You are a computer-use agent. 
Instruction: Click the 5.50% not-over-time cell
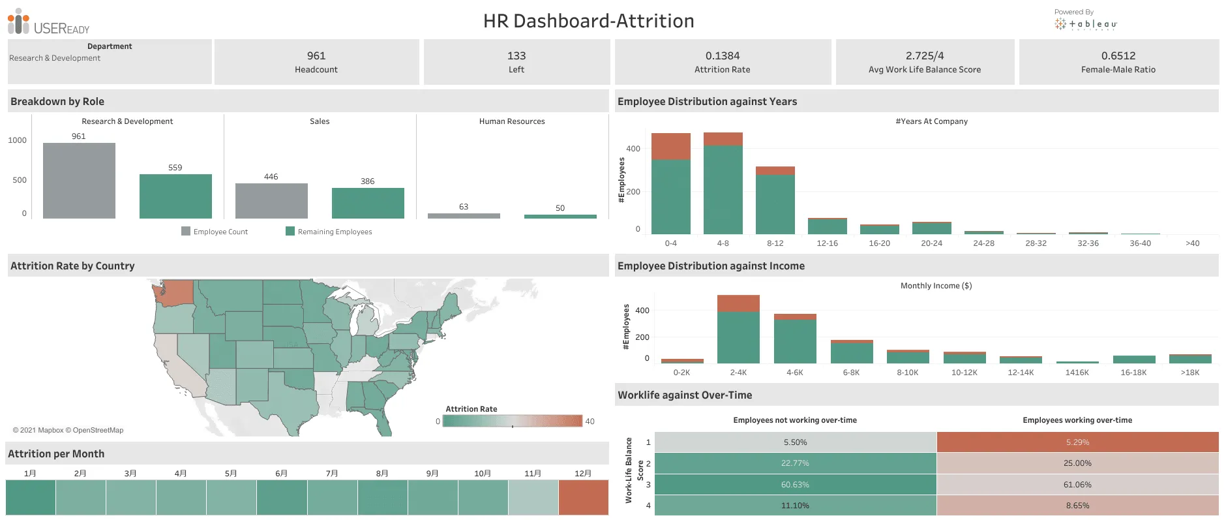796,442
